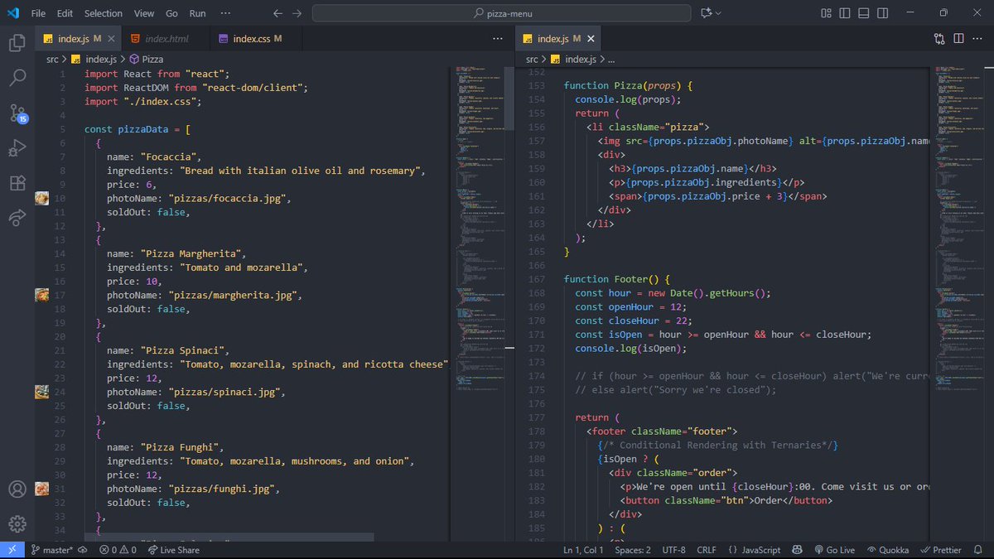
Task: Go back using the title bar arrow
Action: 278,13
